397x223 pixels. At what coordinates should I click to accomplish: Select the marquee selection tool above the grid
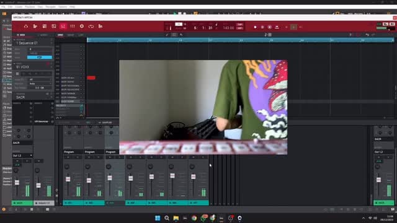click(174, 35)
